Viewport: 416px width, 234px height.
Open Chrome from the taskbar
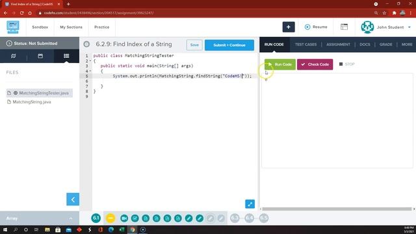132,229
